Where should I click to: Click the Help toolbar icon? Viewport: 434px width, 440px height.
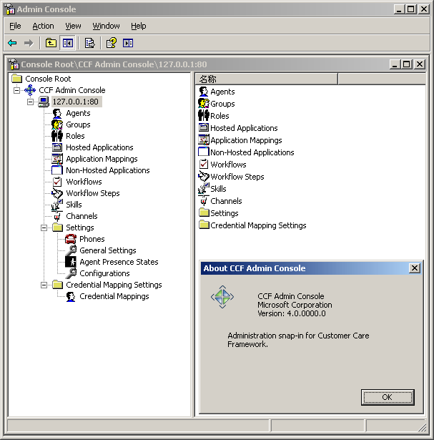[112, 43]
